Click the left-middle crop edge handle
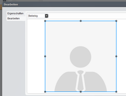Image resolution: width=126 pixels, height=96 pixels. coord(45,56)
